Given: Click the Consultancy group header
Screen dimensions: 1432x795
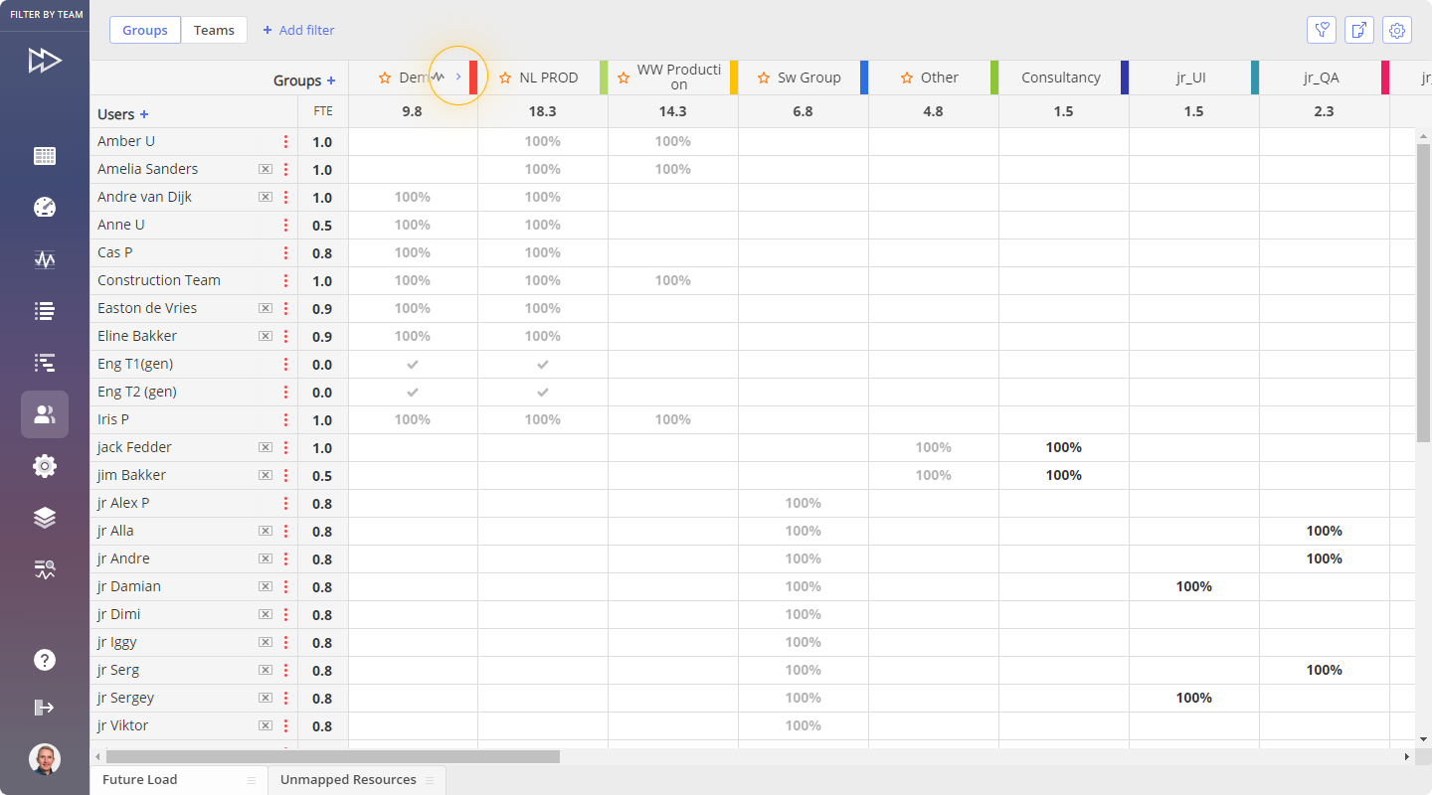Looking at the screenshot, I should (1061, 78).
